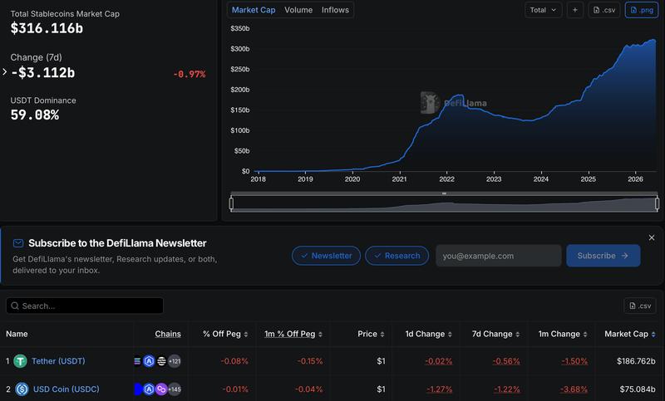Click USDC's -1.27% 1d change value

(x=439, y=389)
